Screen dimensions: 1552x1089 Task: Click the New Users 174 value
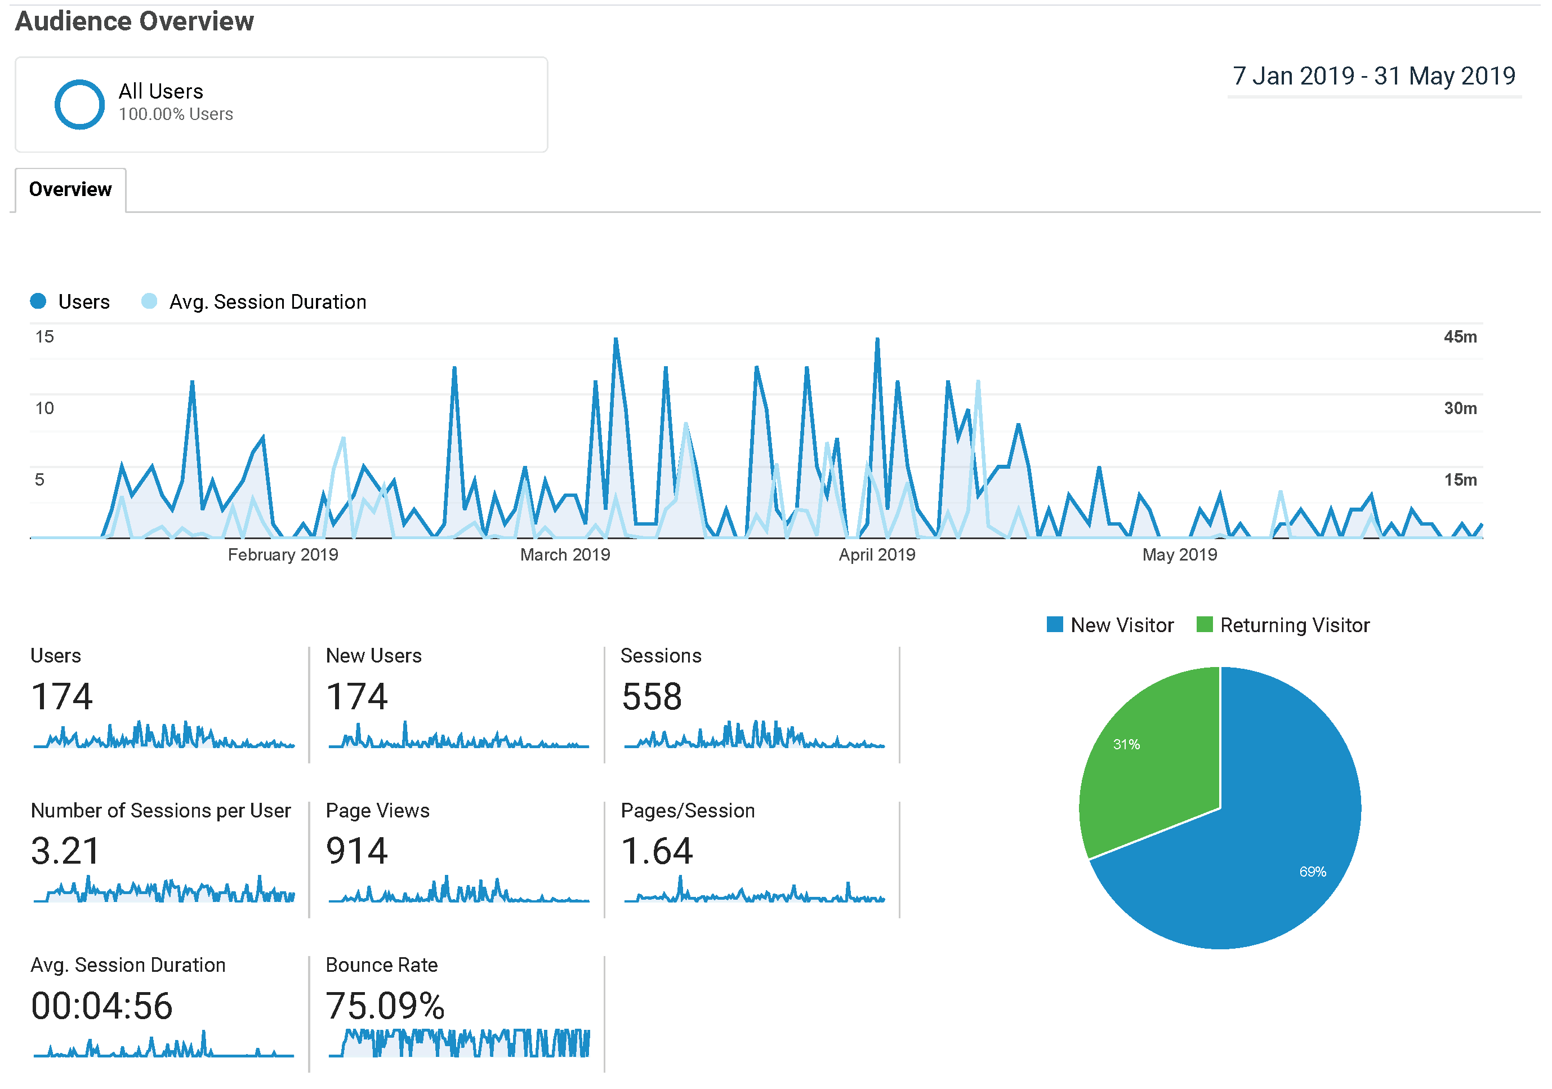coord(358,697)
